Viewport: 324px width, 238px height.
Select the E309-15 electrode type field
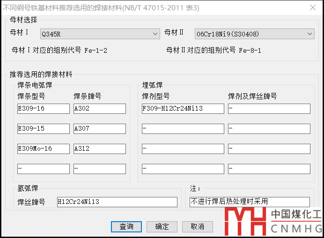pyautogui.click(x=43, y=129)
